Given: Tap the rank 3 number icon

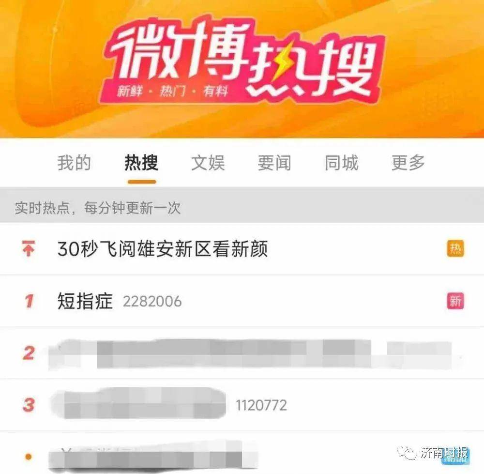Looking at the screenshot, I should tap(29, 405).
